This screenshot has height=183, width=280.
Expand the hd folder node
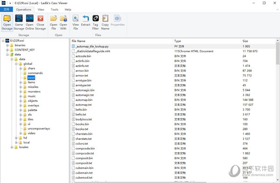click(16, 138)
